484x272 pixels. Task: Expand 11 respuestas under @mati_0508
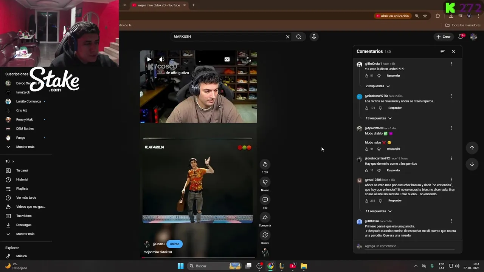coord(379,211)
